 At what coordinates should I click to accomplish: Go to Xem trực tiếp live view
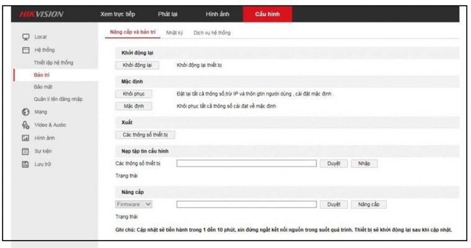pyautogui.click(x=119, y=14)
